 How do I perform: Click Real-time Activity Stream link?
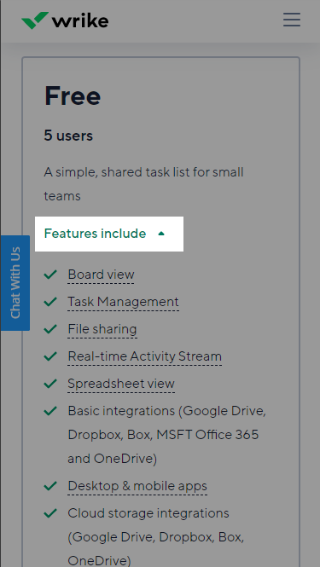pos(144,356)
